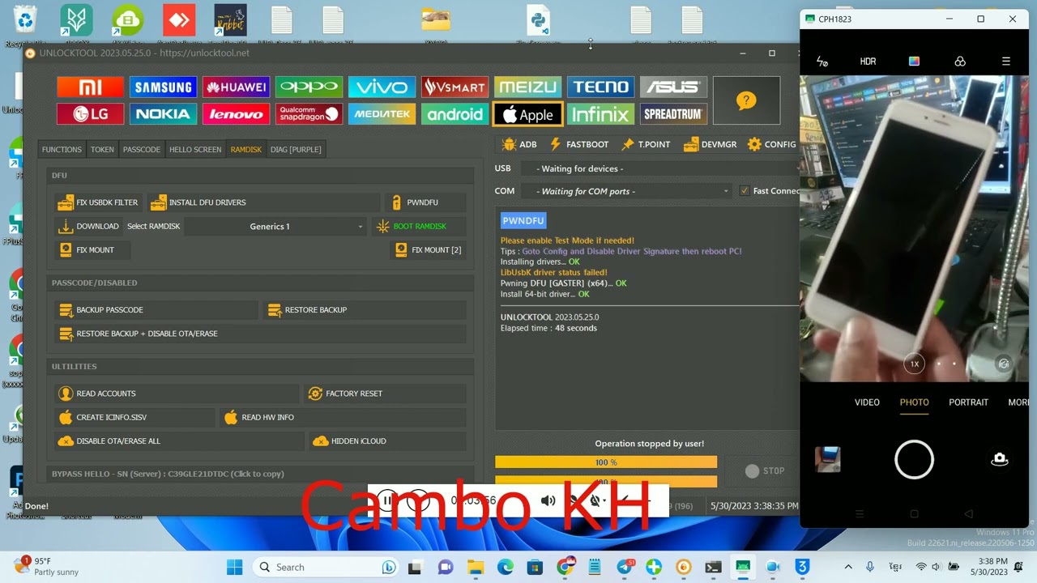
Task: Click DOWNLOAD ramdisk button
Action: 88,227
